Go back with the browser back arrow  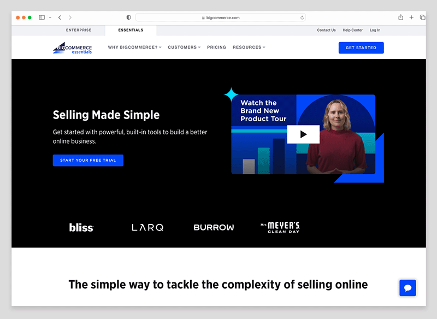click(x=60, y=17)
